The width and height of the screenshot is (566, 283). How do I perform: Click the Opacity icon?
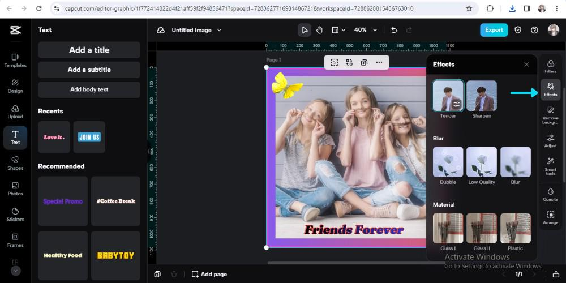(x=550, y=194)
